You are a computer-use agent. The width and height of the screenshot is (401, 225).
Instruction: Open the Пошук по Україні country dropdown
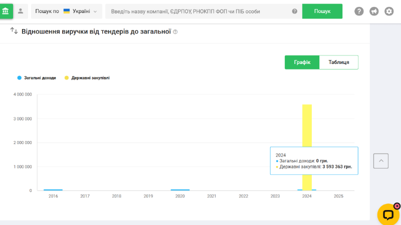[x=66, y=11]
